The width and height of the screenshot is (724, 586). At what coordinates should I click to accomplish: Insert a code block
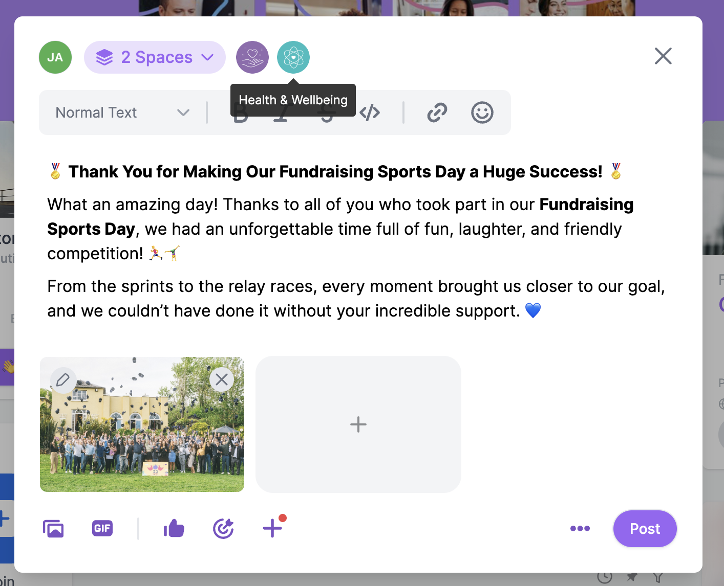click(x=370, y=112)
